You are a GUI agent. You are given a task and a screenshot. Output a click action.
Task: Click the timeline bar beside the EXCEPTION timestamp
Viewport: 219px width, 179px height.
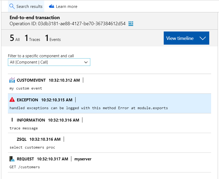pos(75,99)
